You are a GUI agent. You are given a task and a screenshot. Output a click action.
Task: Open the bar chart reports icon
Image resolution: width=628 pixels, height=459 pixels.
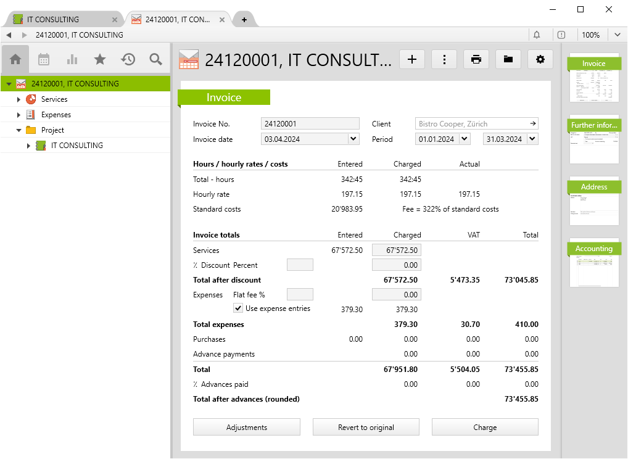coord(72,59)
